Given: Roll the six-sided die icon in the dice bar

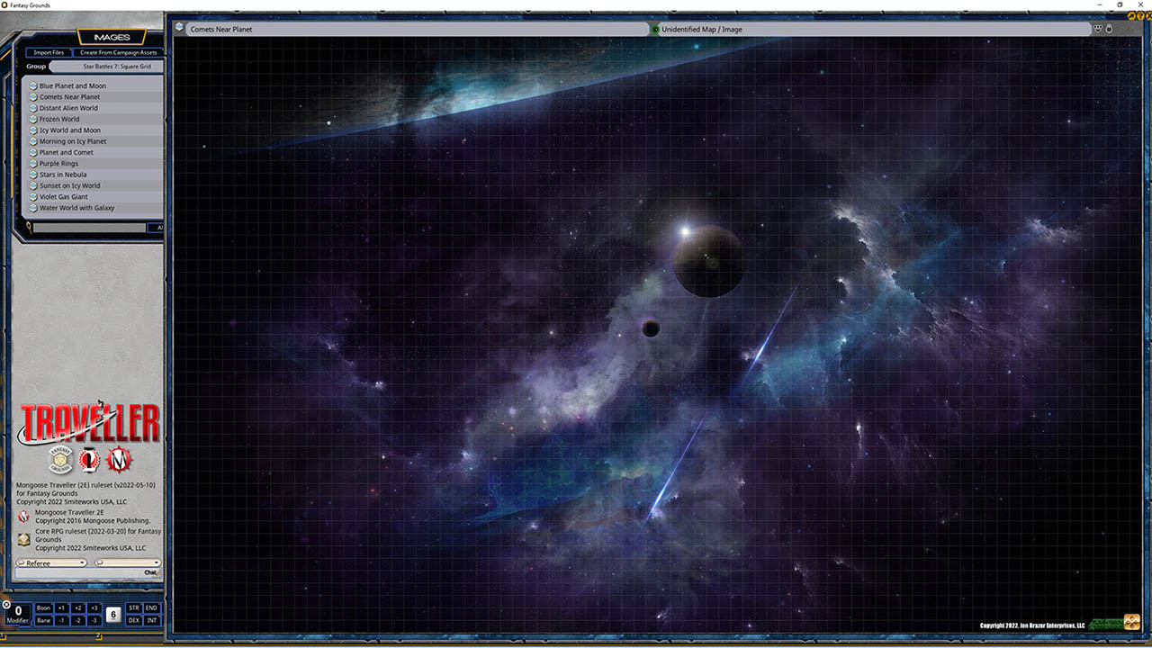Looking at the screenshot, I should point(113,614).
